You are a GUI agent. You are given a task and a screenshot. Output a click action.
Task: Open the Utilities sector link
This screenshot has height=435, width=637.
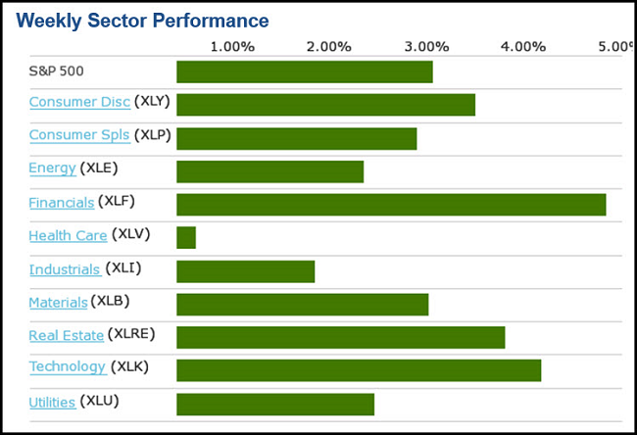53,401
